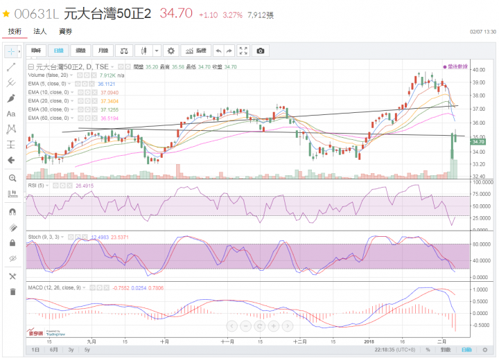Open the MACD (12, 26, close, 9) dropdown

coord(84,288)
